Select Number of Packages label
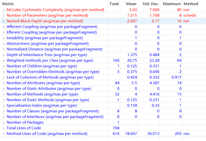 click(25, 122)
